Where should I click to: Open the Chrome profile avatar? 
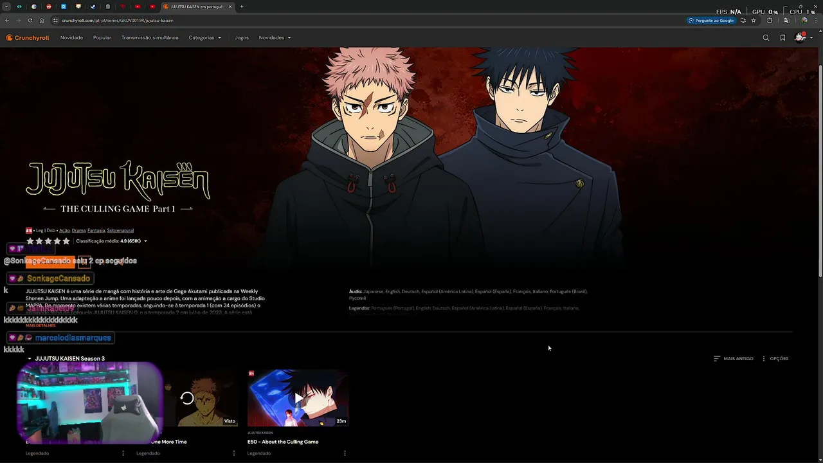[804, 21]
